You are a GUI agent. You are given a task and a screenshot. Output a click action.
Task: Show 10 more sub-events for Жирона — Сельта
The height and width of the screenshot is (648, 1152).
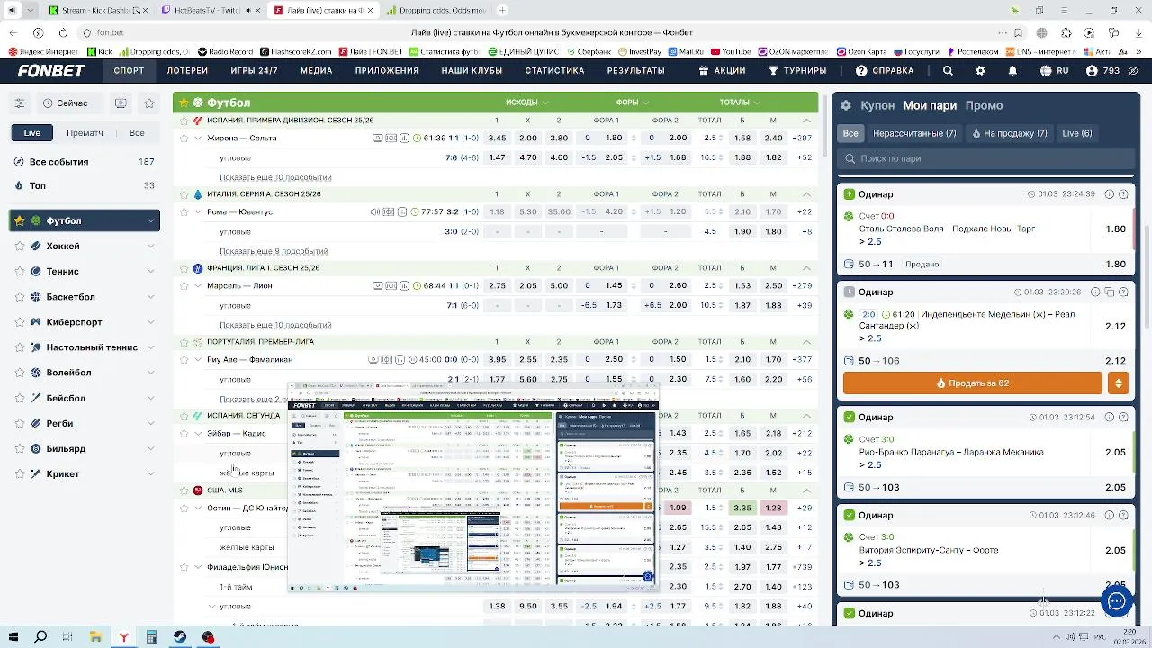point(275,177)
